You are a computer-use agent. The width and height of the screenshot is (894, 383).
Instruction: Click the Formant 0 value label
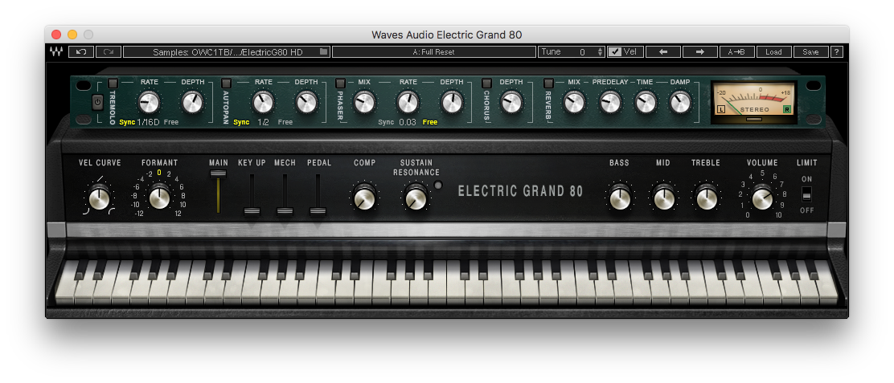point(159,173)
